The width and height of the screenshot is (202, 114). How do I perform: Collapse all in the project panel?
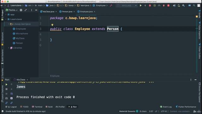(26, 10)
